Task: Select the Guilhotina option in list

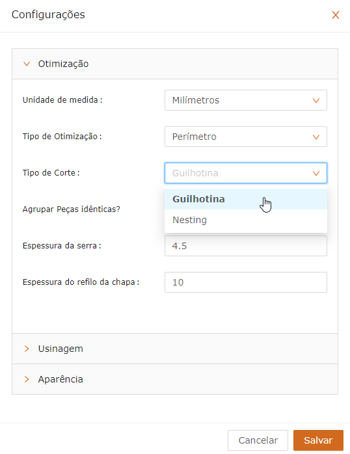Action: [x=246, y=199]
